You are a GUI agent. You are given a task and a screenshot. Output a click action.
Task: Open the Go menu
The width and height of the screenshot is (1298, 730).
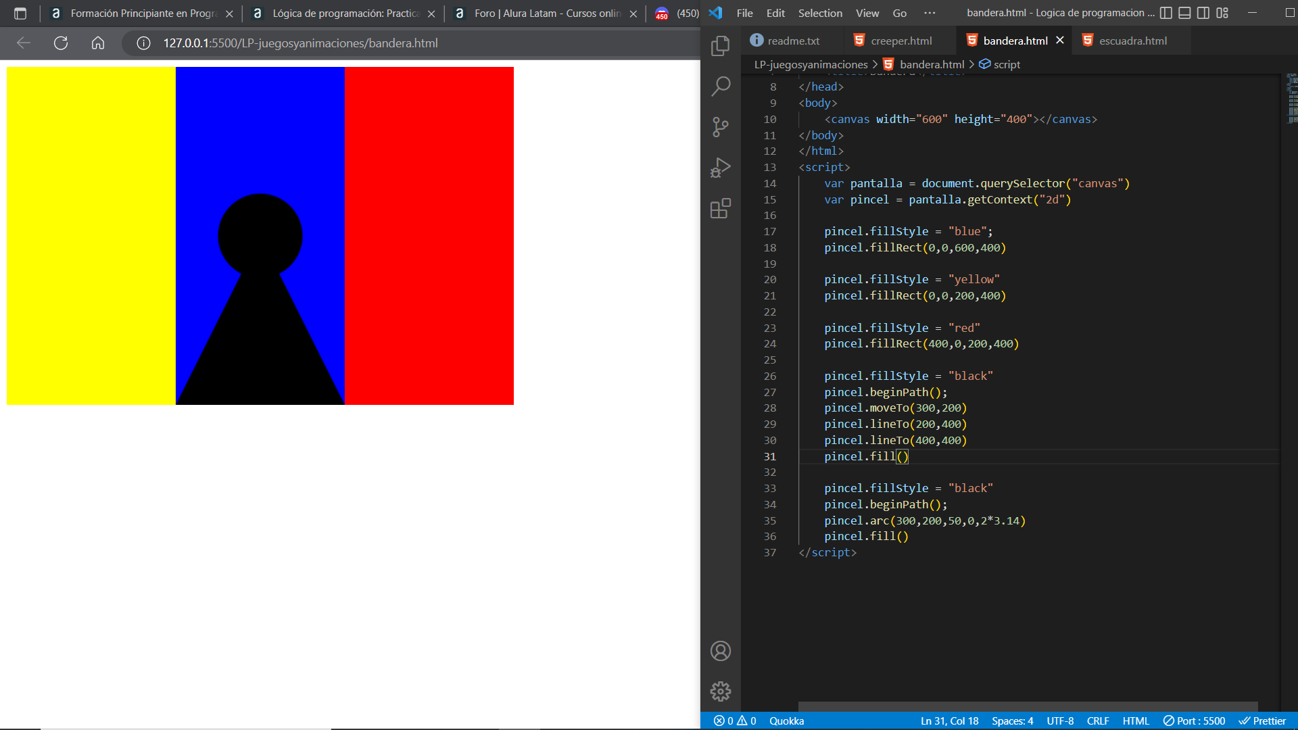(x=899, y=13)
